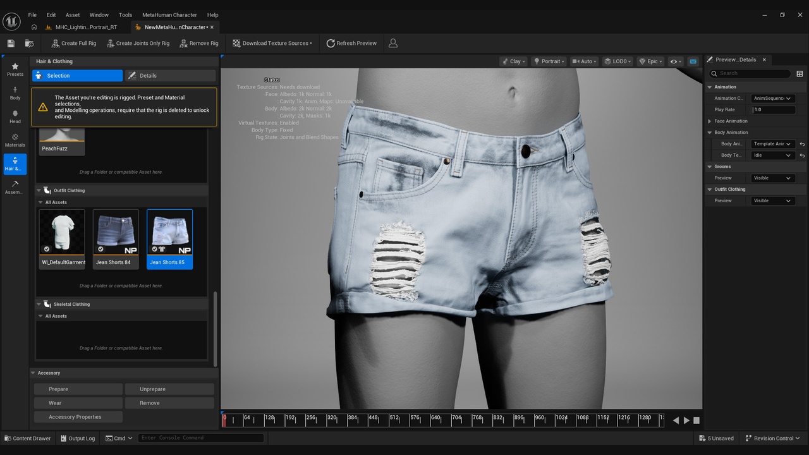Open the Auto camera dropdown
809x455 pixels.
point(585,61)
